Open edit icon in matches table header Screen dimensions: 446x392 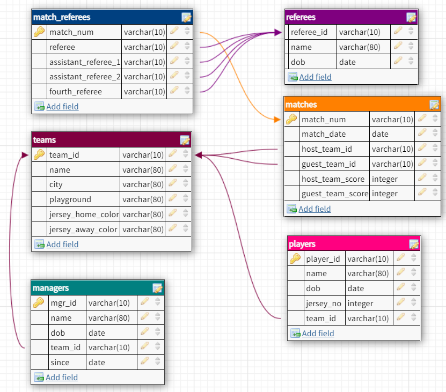[x=434, y=105]
